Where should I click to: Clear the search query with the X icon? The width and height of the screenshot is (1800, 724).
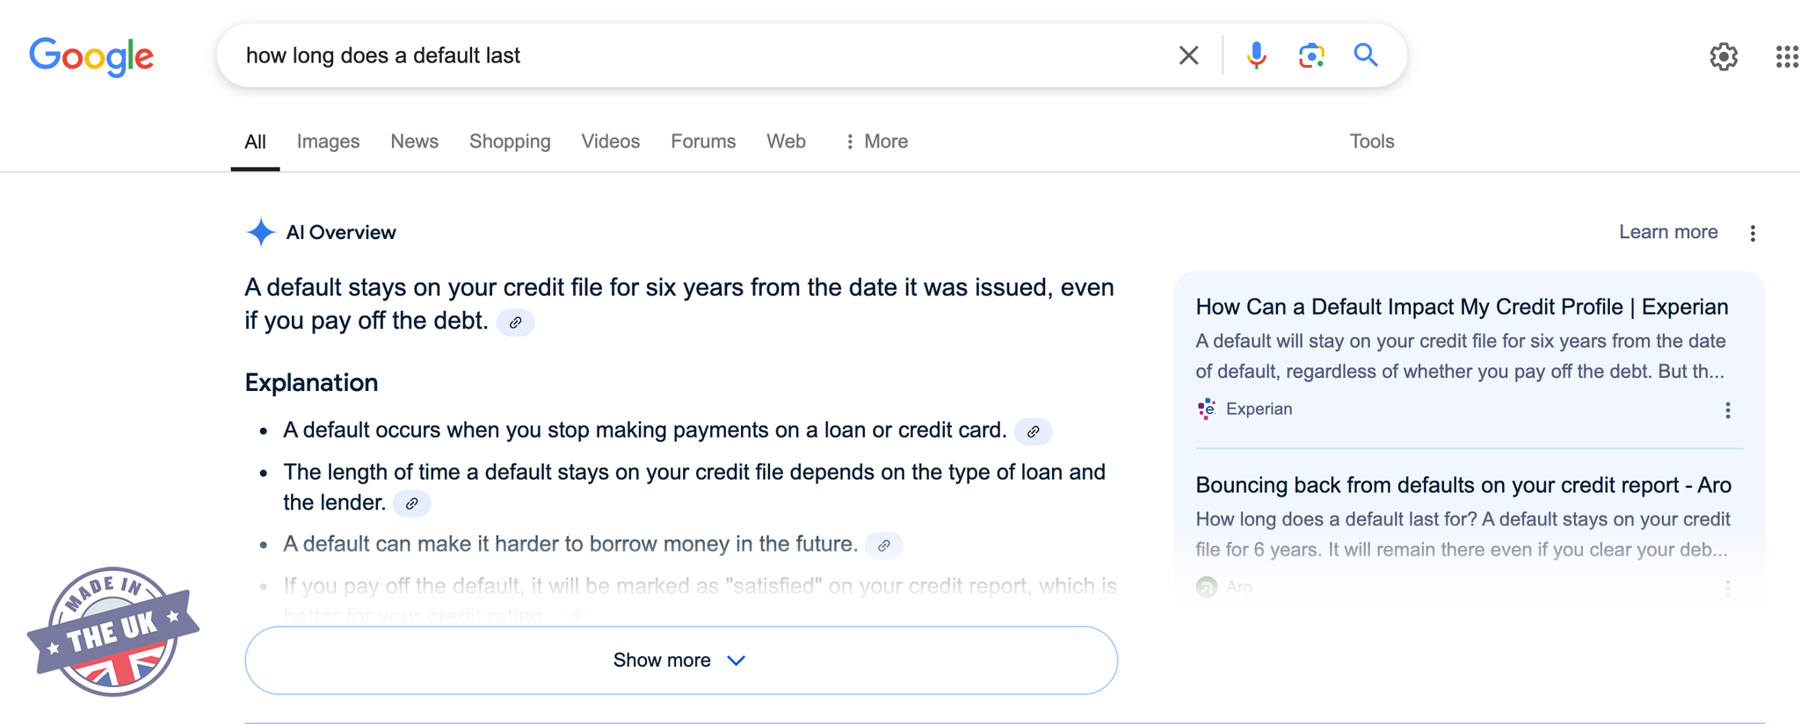click(1188, 55)
